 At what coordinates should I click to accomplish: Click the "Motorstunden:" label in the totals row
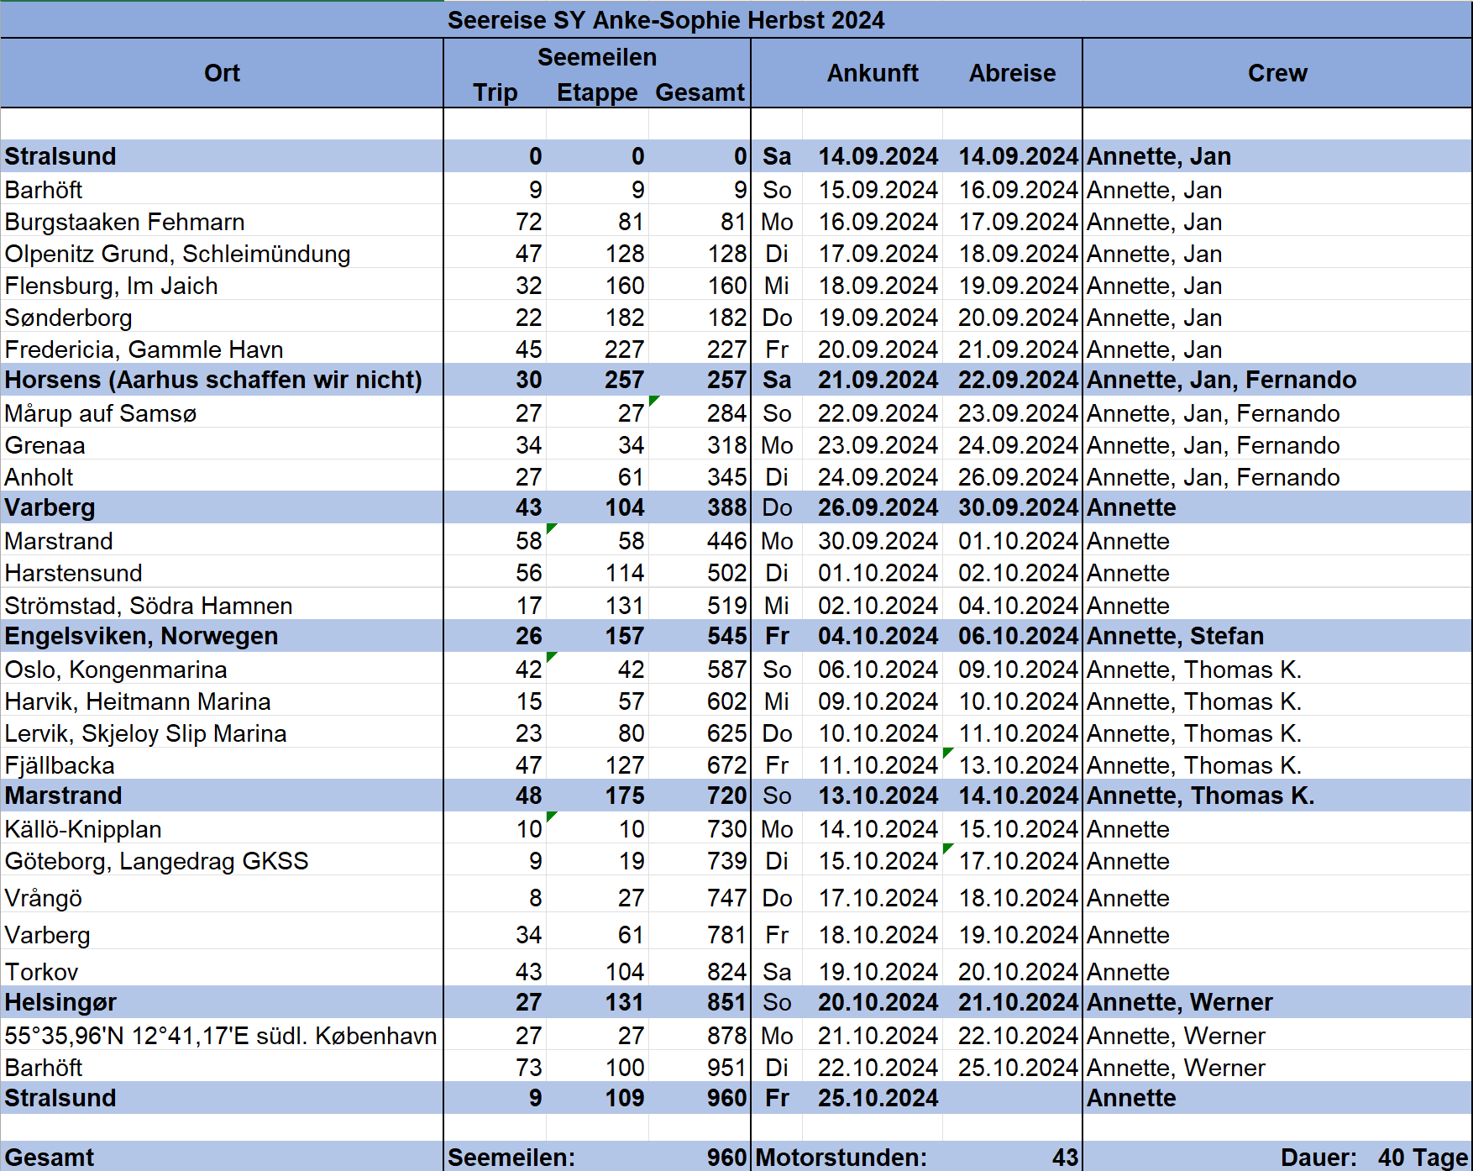[841, 1157]
